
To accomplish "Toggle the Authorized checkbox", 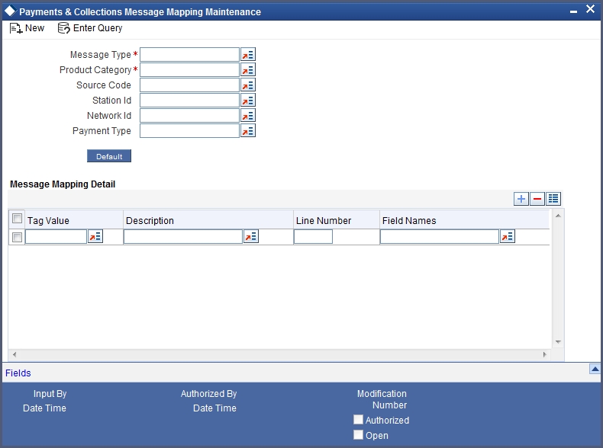I will point(358,420).
